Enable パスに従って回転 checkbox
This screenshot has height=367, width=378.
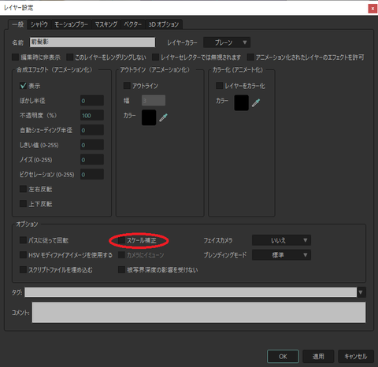coord(23,240)
